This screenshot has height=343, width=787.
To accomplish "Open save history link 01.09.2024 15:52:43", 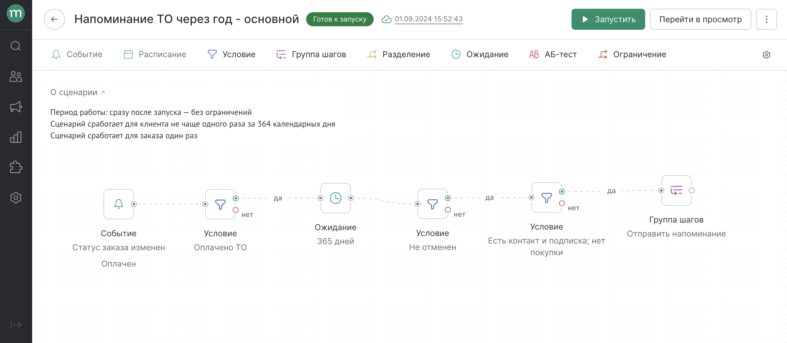I will (x=428, y=19).
